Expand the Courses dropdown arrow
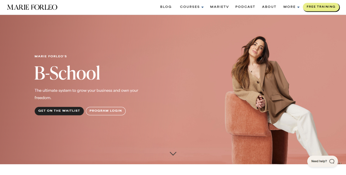The image size is (346, 175). click(x=202, y=7)
